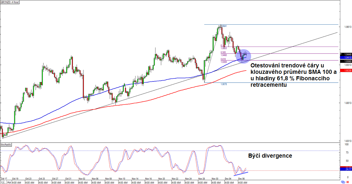Click the current price tag 1.9448
Screen dimensions: 352x184
[x=346, y=54]
